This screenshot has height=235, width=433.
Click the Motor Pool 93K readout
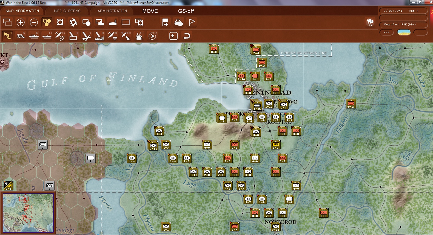tap(403, 25)
